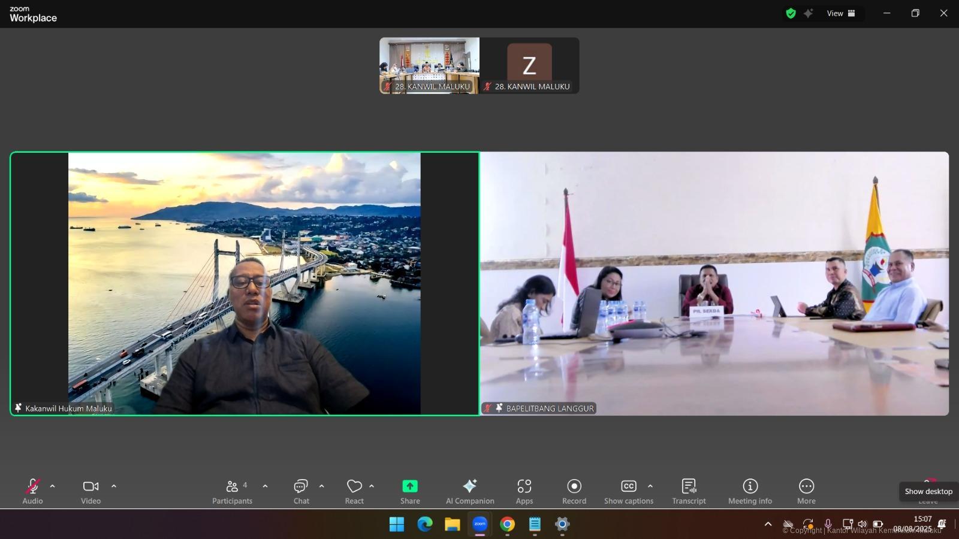This screenshot has height=539, width=959.
Task: Select the BAPELITBANG LANGGUR video tile
Action: coord(714,283)
